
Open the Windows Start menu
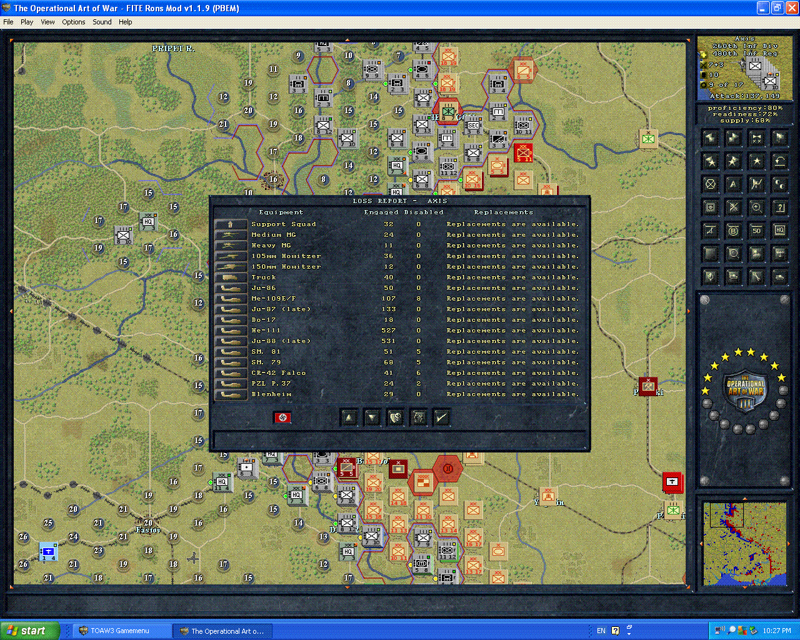30,631
